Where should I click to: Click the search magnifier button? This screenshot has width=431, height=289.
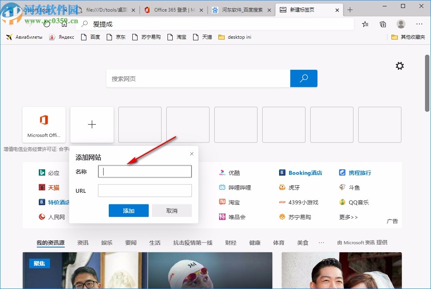[303, 78]
